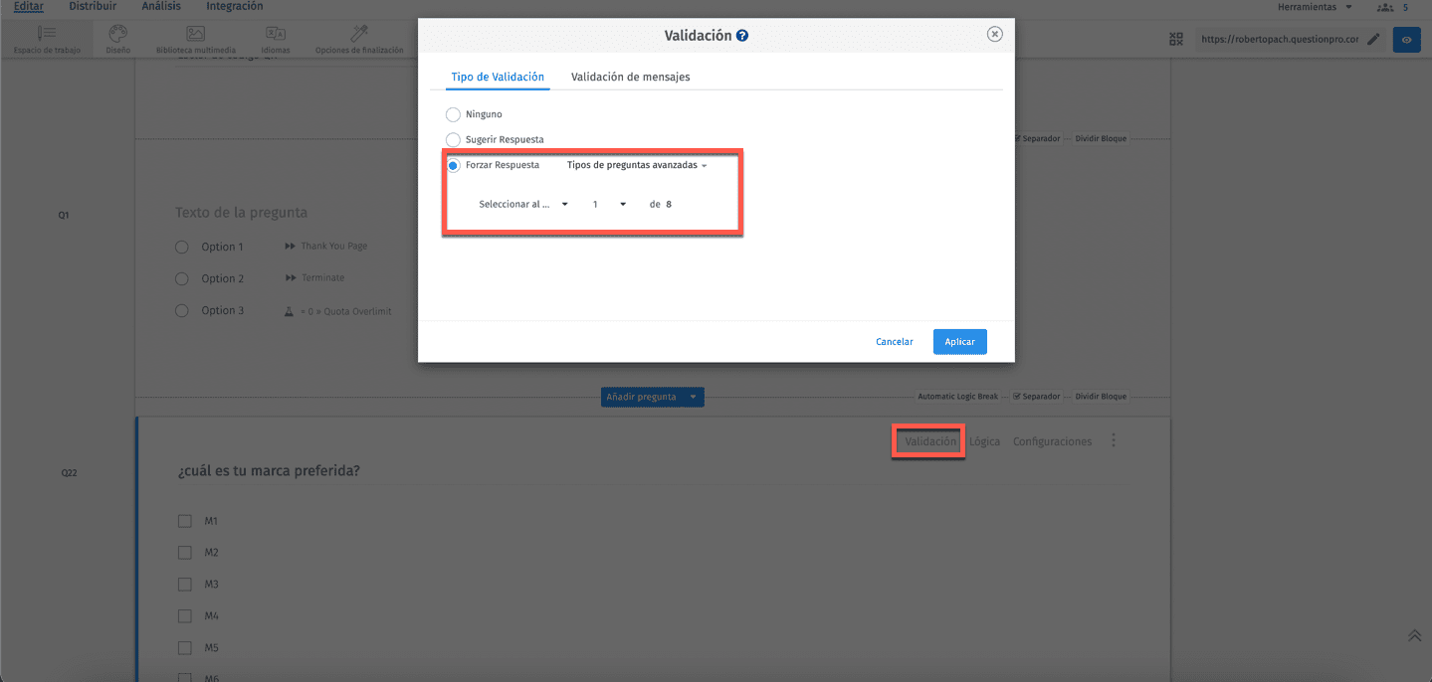This screenshot has height=682, width=1432.
Task: Open the Distribuir menu
Action: (x=93, y=6)
